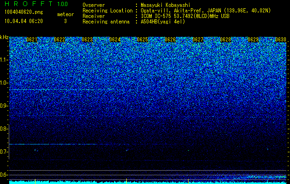The width and height of the screenshot is (290, 184).
Task: Click the yellow meteor marker below 0625
Action: (126, 181)
